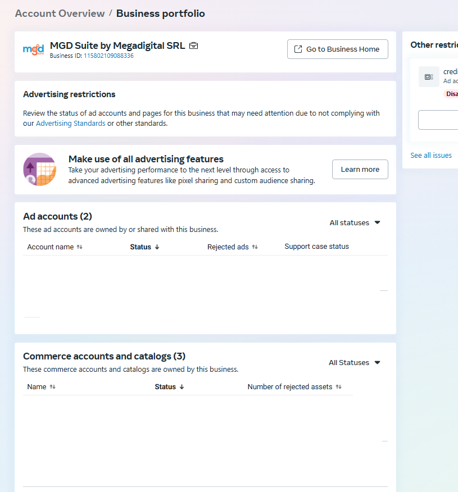Open All statuses dropdown for Ad accounts
The height and width of the screenshot is (492, 458).
tap(355, 222)
